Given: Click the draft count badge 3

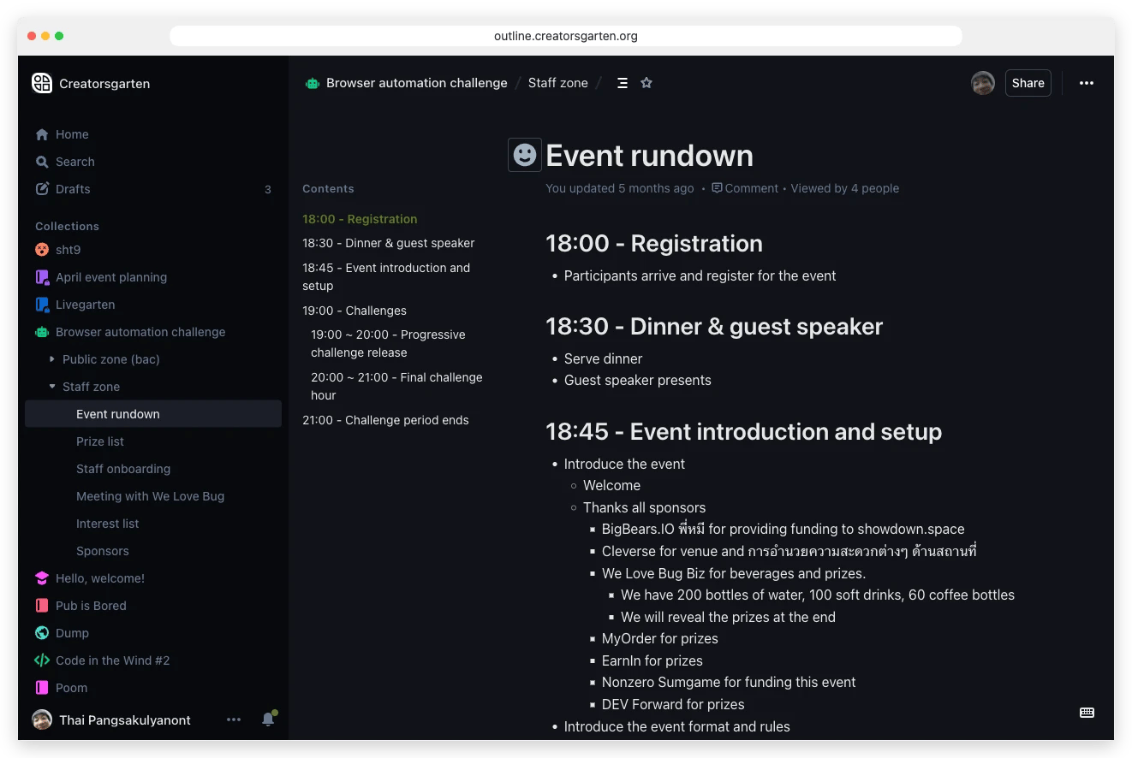Looking at the screenshot, I should coord(268,189).
